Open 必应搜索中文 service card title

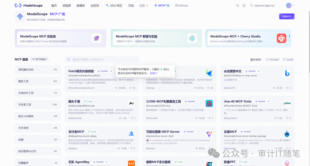tap(233, 71)
